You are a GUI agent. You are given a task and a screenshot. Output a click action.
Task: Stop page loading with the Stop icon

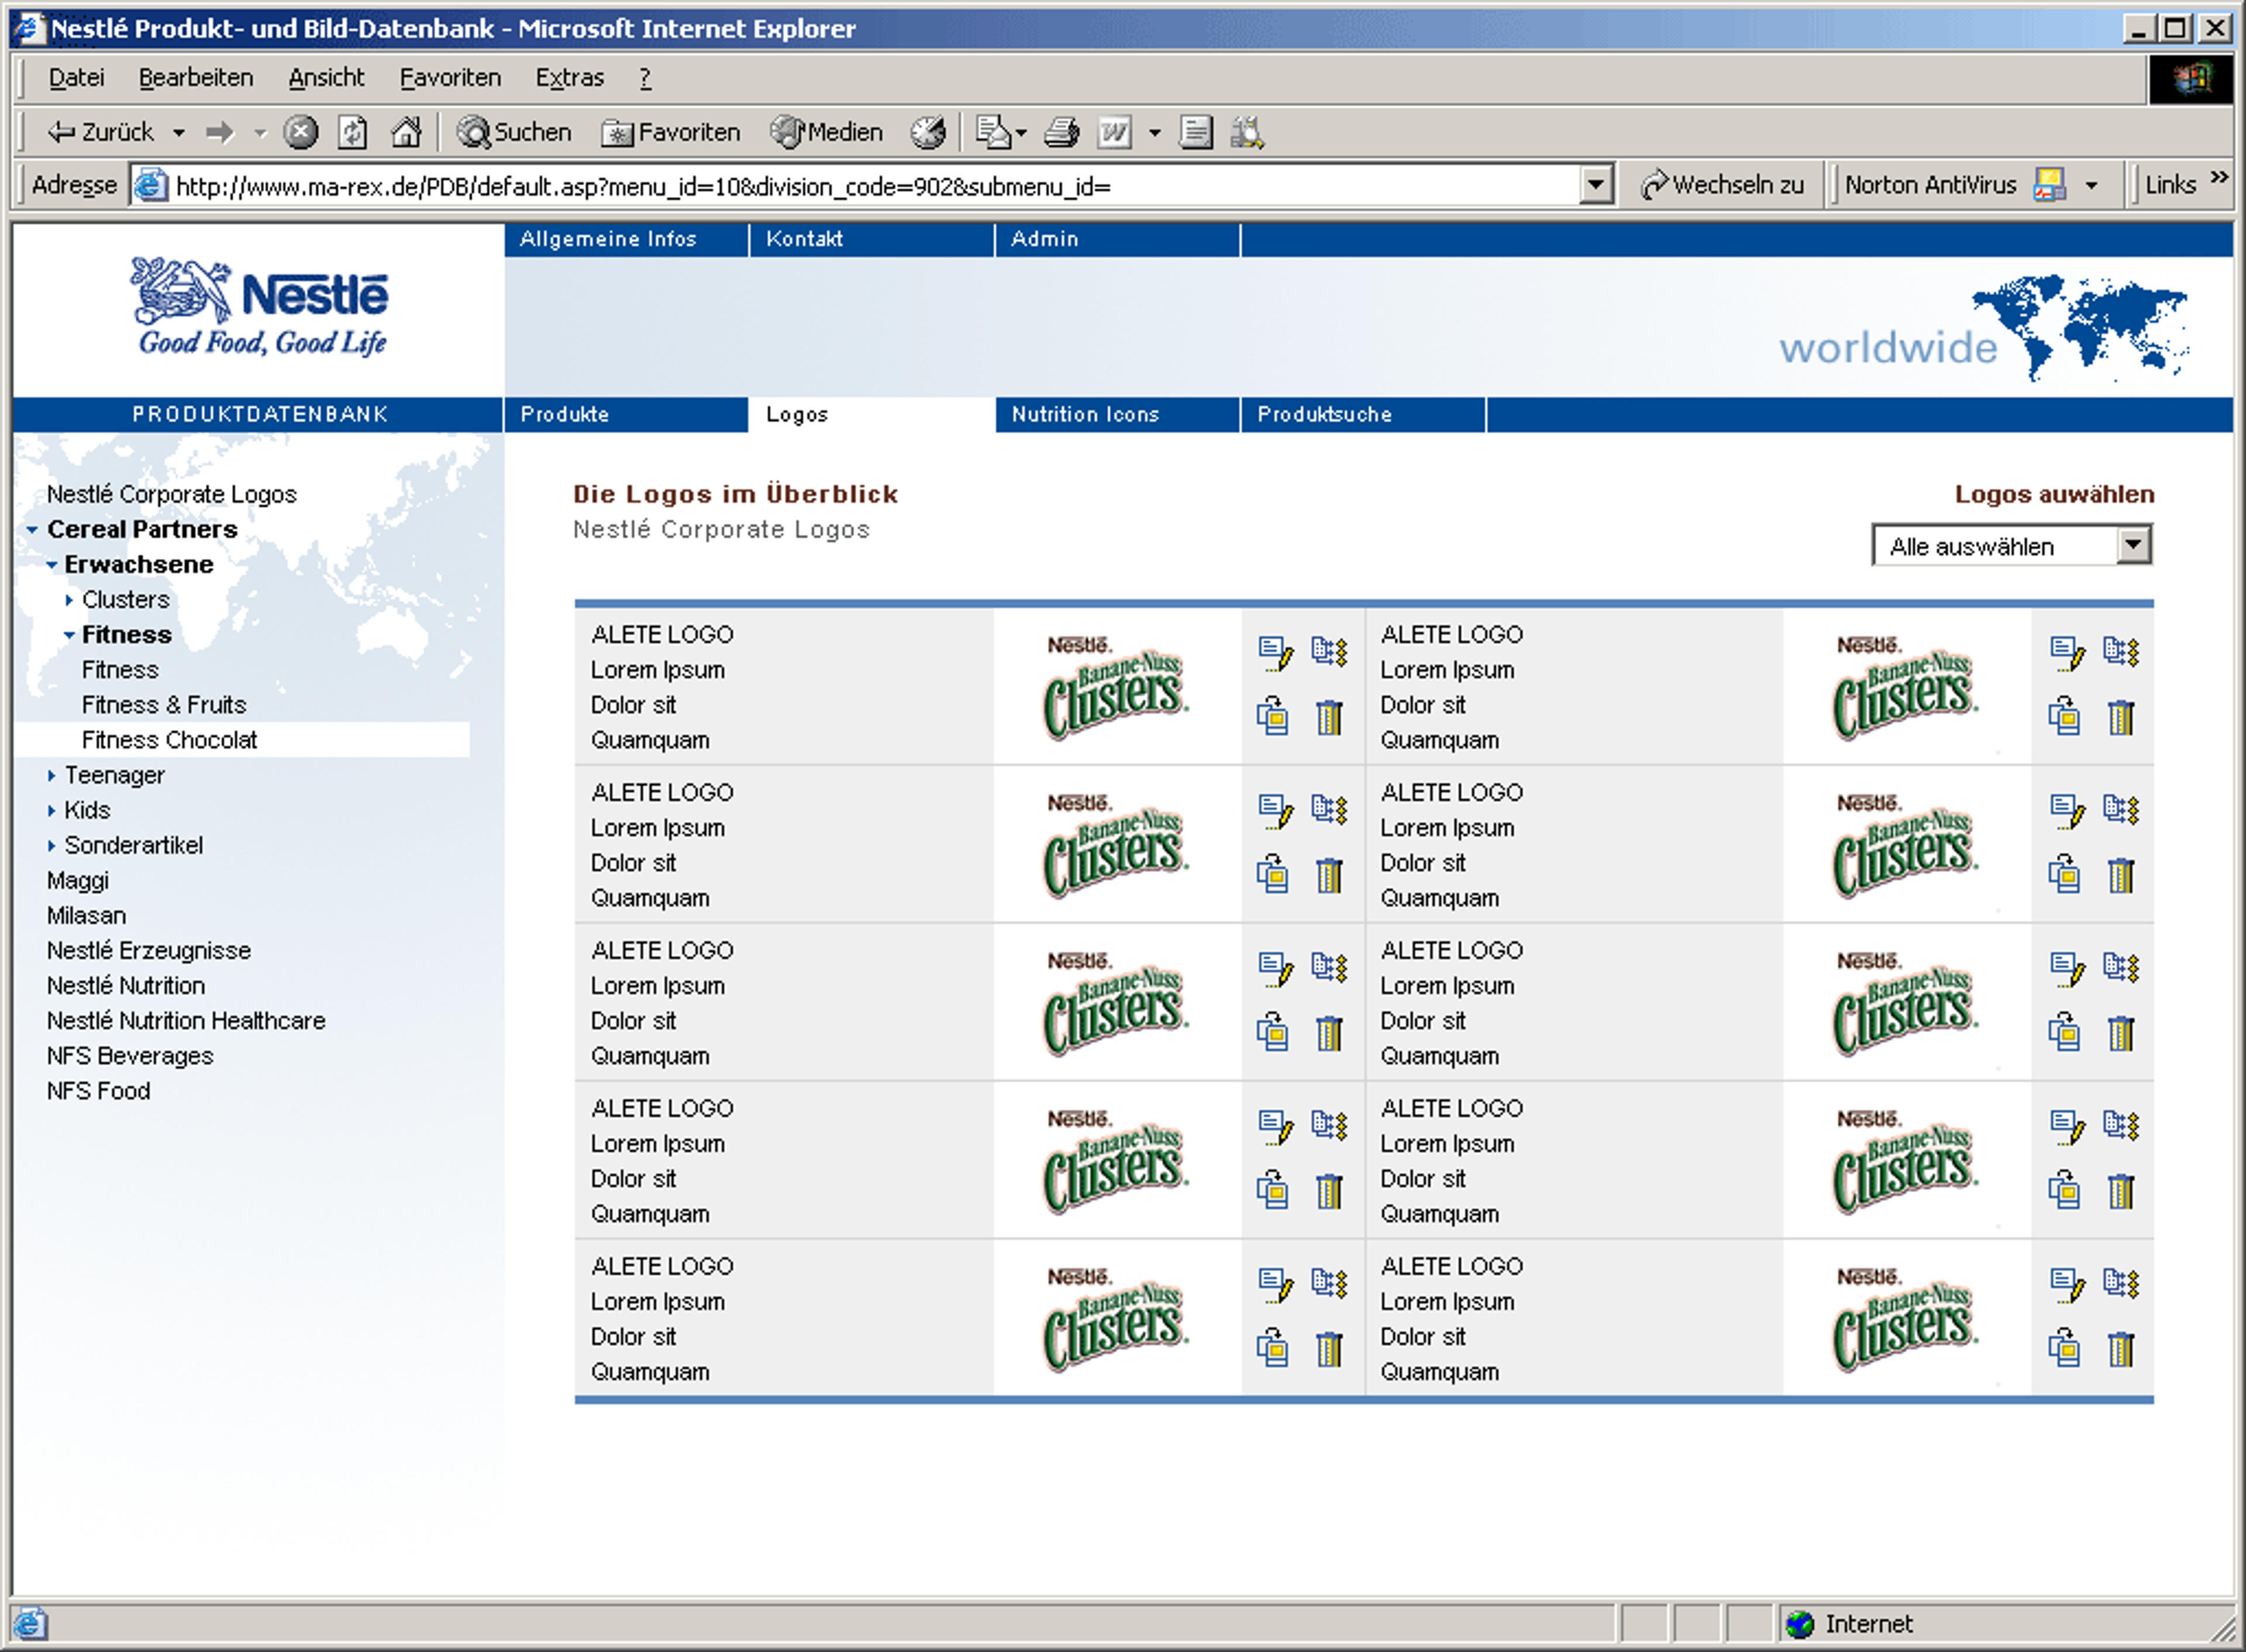point(300,132)
